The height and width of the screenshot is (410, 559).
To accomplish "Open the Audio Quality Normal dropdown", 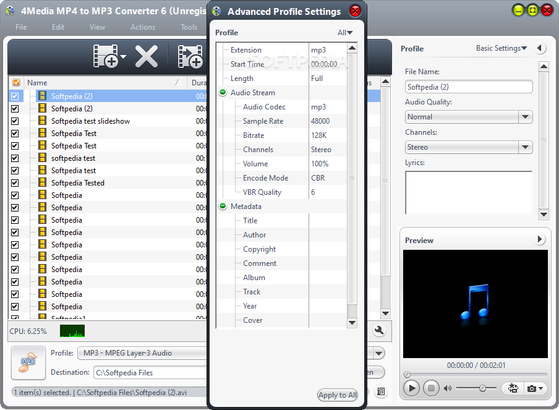I will tap(525, 117).
